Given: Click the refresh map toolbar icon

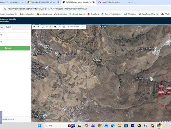Looking at the screenshot, I should pyautogui.click(x=43, y=27).
